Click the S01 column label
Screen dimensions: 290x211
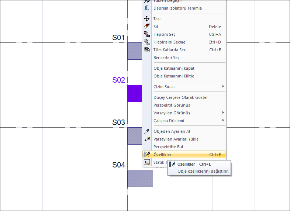pos(118,38)
